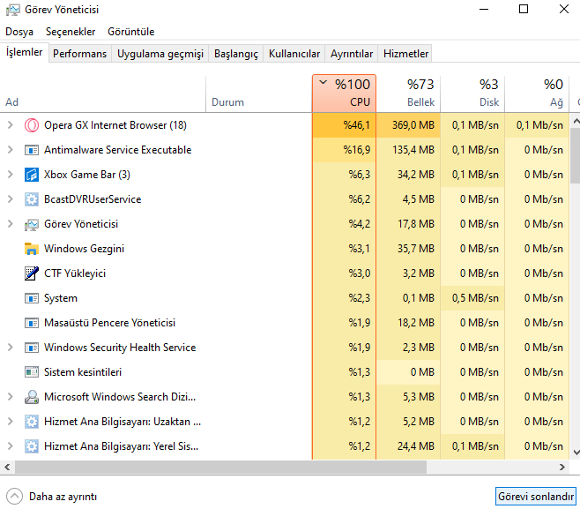Click the CTF Yükleyici pen icon

(32, 273)
